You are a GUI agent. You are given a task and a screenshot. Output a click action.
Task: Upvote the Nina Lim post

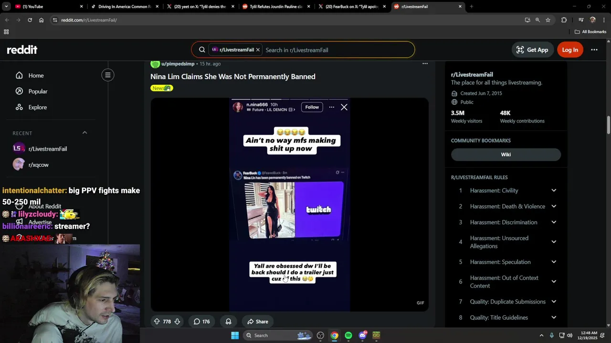[x=157, y=322]
